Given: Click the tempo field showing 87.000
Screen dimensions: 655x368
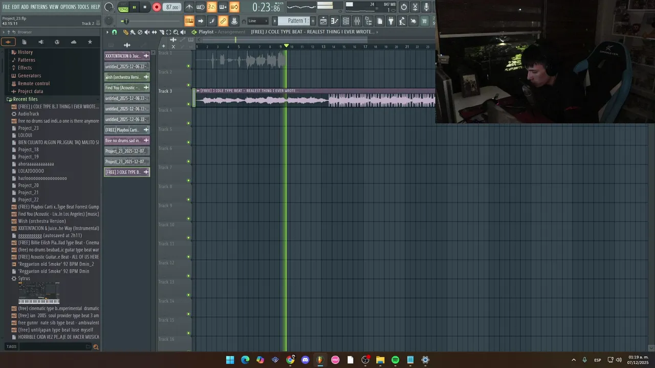Looking at the screenshot, I should pyautogui.click(x=172, y=7).
